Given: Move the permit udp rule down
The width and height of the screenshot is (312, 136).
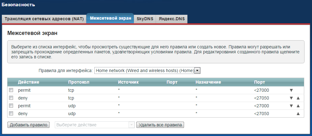Looking at the screenshot, I should [291, 106].
